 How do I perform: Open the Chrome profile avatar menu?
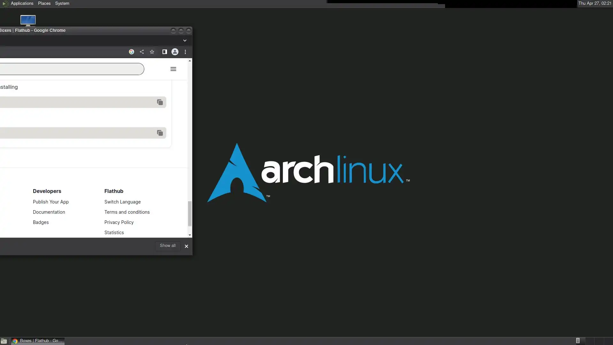[x=175, y=52]
